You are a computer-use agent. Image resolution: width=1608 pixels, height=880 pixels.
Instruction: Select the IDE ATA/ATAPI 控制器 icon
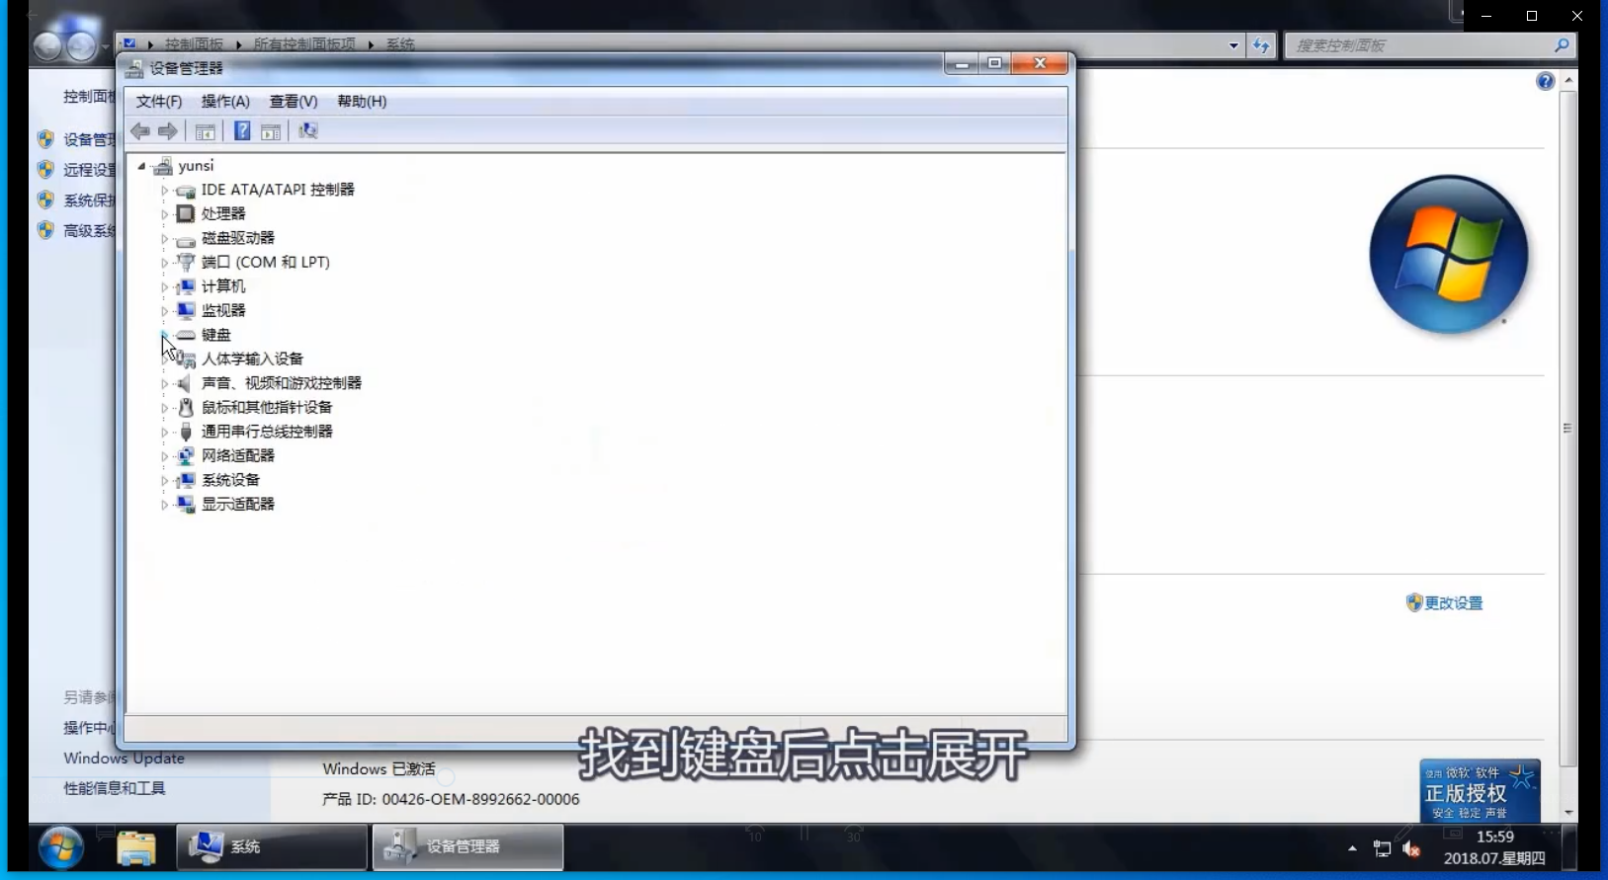[x=185, y=190]
